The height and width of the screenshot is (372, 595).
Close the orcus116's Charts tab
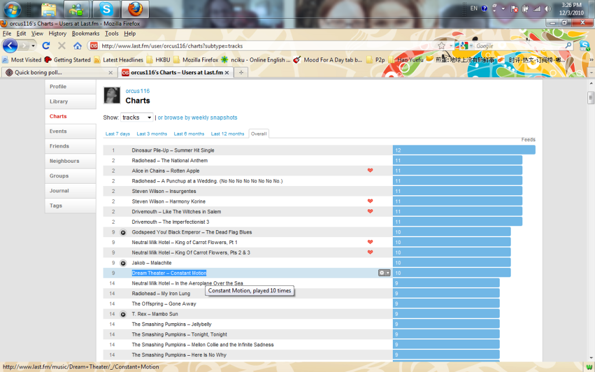pyautogui.click(x=227, y=73)
